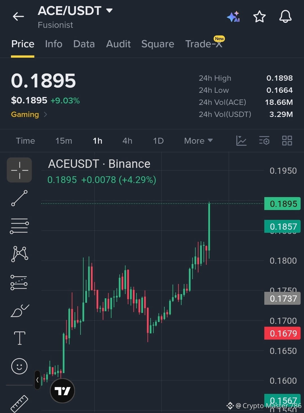Select the brush drawing tool
This screenshot has width=304, height=413.
[x=19, y=310]
